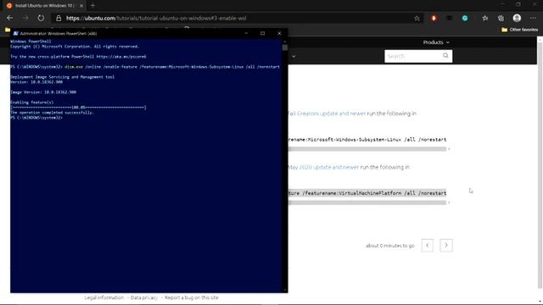The width and height of the screenshot is (543, 305).
Task: Open the green circular extension icon
Action: (465, 18)
